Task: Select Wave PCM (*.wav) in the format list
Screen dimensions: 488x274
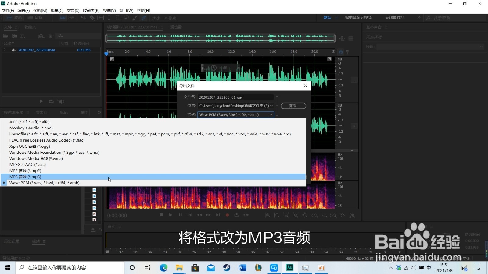Action: pyautogui.click(x=153, y=183)
